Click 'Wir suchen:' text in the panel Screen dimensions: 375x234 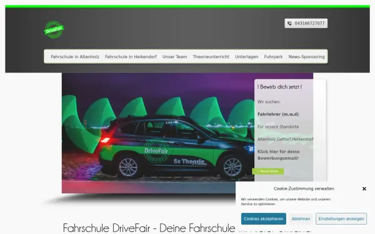(x=269, y=102)
